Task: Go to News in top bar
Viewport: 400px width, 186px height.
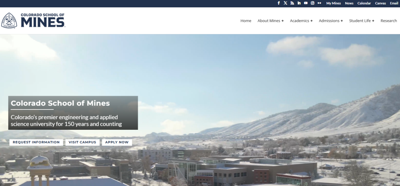Action: [x=349, y=3]
